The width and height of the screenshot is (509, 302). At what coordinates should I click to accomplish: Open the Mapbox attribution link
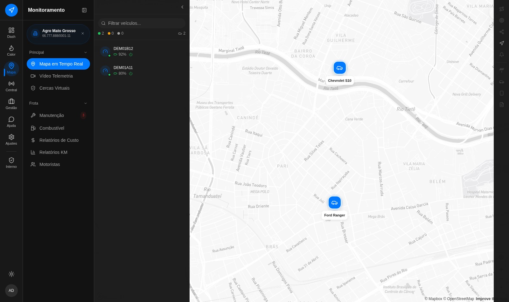click(x=433, y=299)
